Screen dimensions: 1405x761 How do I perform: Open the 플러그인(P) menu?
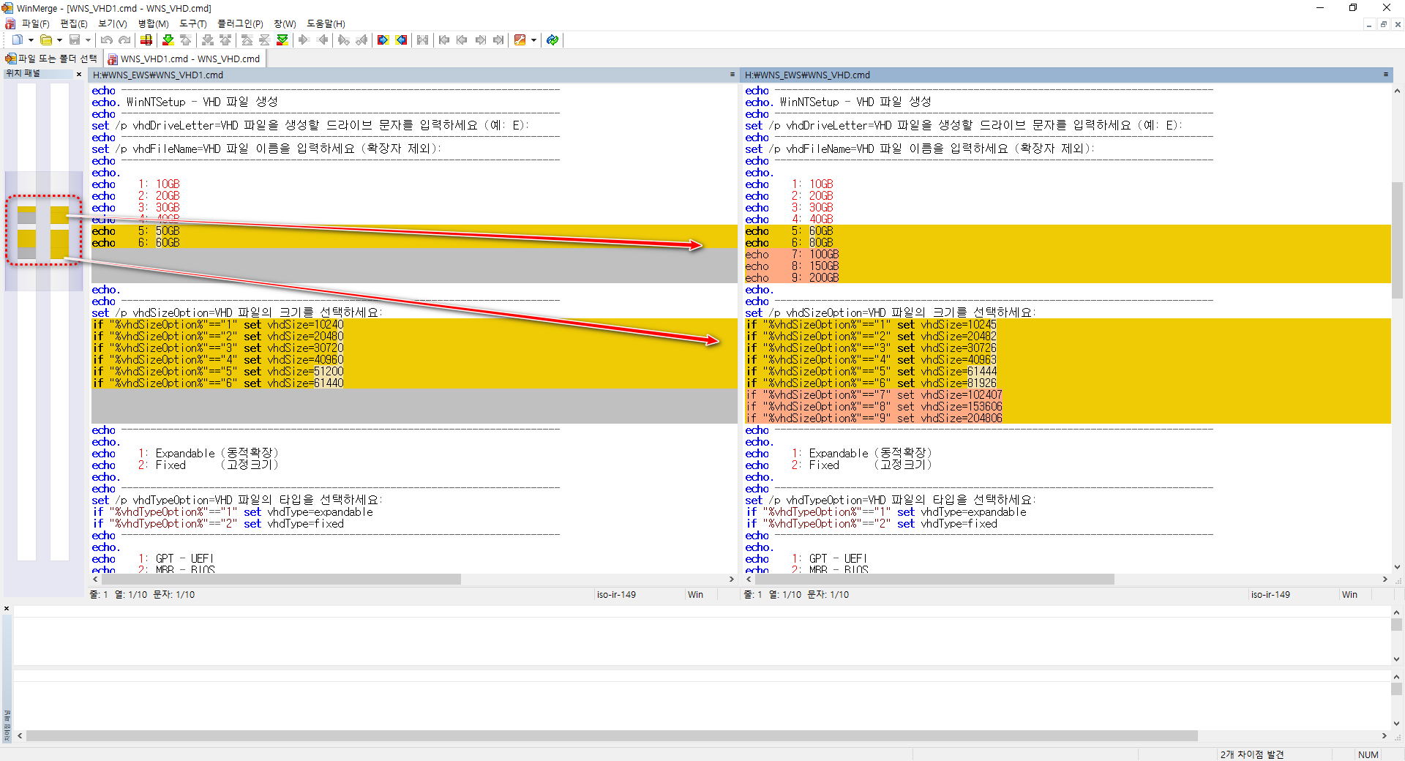[240, 24]
